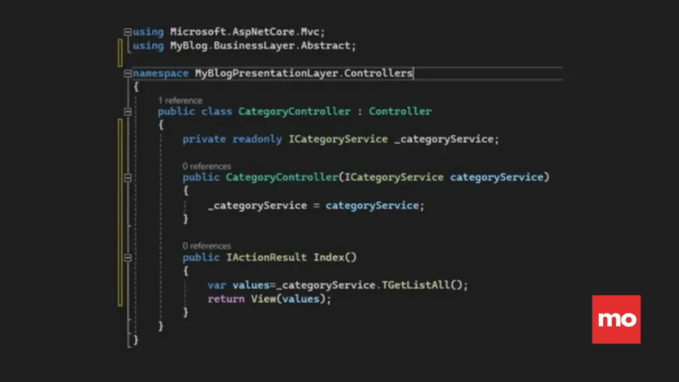
Task: Click the 'class' keyword
Action: pyautogui.click(x=217, y=111)
